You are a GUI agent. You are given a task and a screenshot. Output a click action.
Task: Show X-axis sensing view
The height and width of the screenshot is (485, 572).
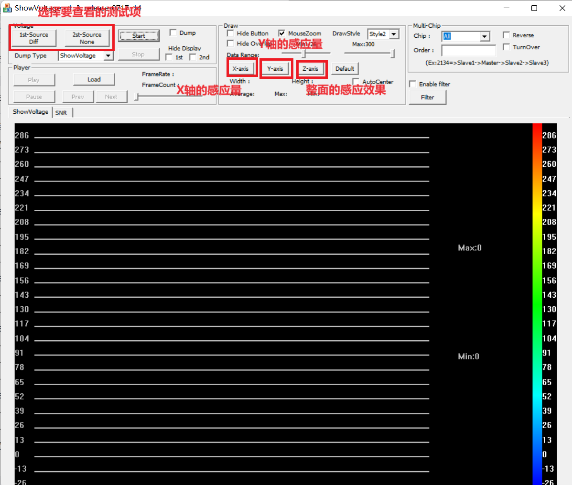tap(240, 68)
